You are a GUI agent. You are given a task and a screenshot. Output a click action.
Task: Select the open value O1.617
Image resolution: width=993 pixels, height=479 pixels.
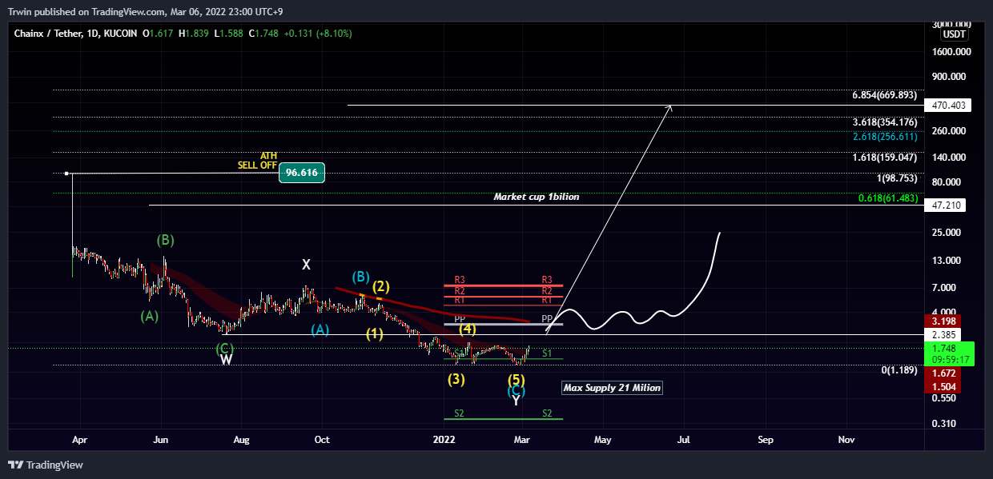click(159, 34)
